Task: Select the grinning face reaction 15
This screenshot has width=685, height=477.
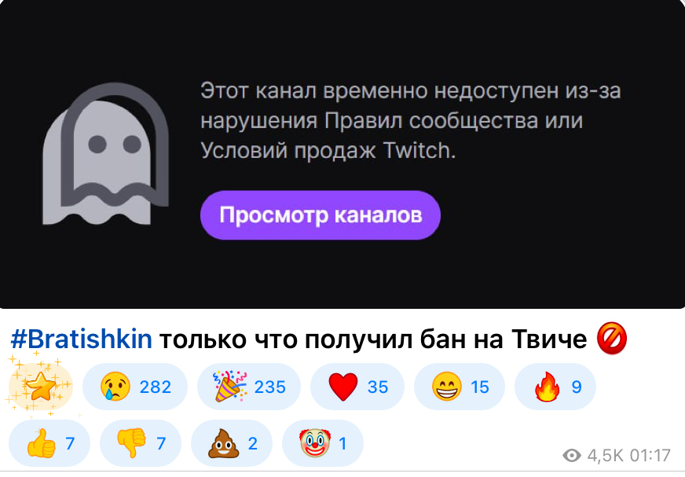Action: pos(460,387)
